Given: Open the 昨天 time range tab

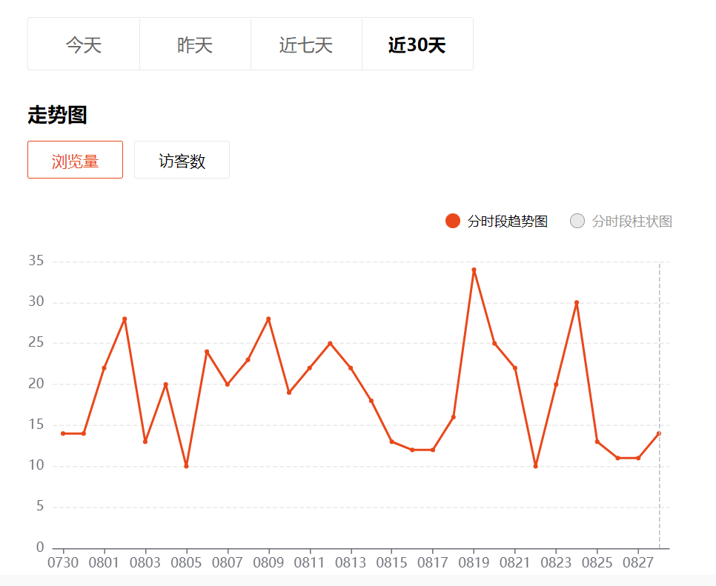Looking at the screenshot, I should (x=195, y=44).
